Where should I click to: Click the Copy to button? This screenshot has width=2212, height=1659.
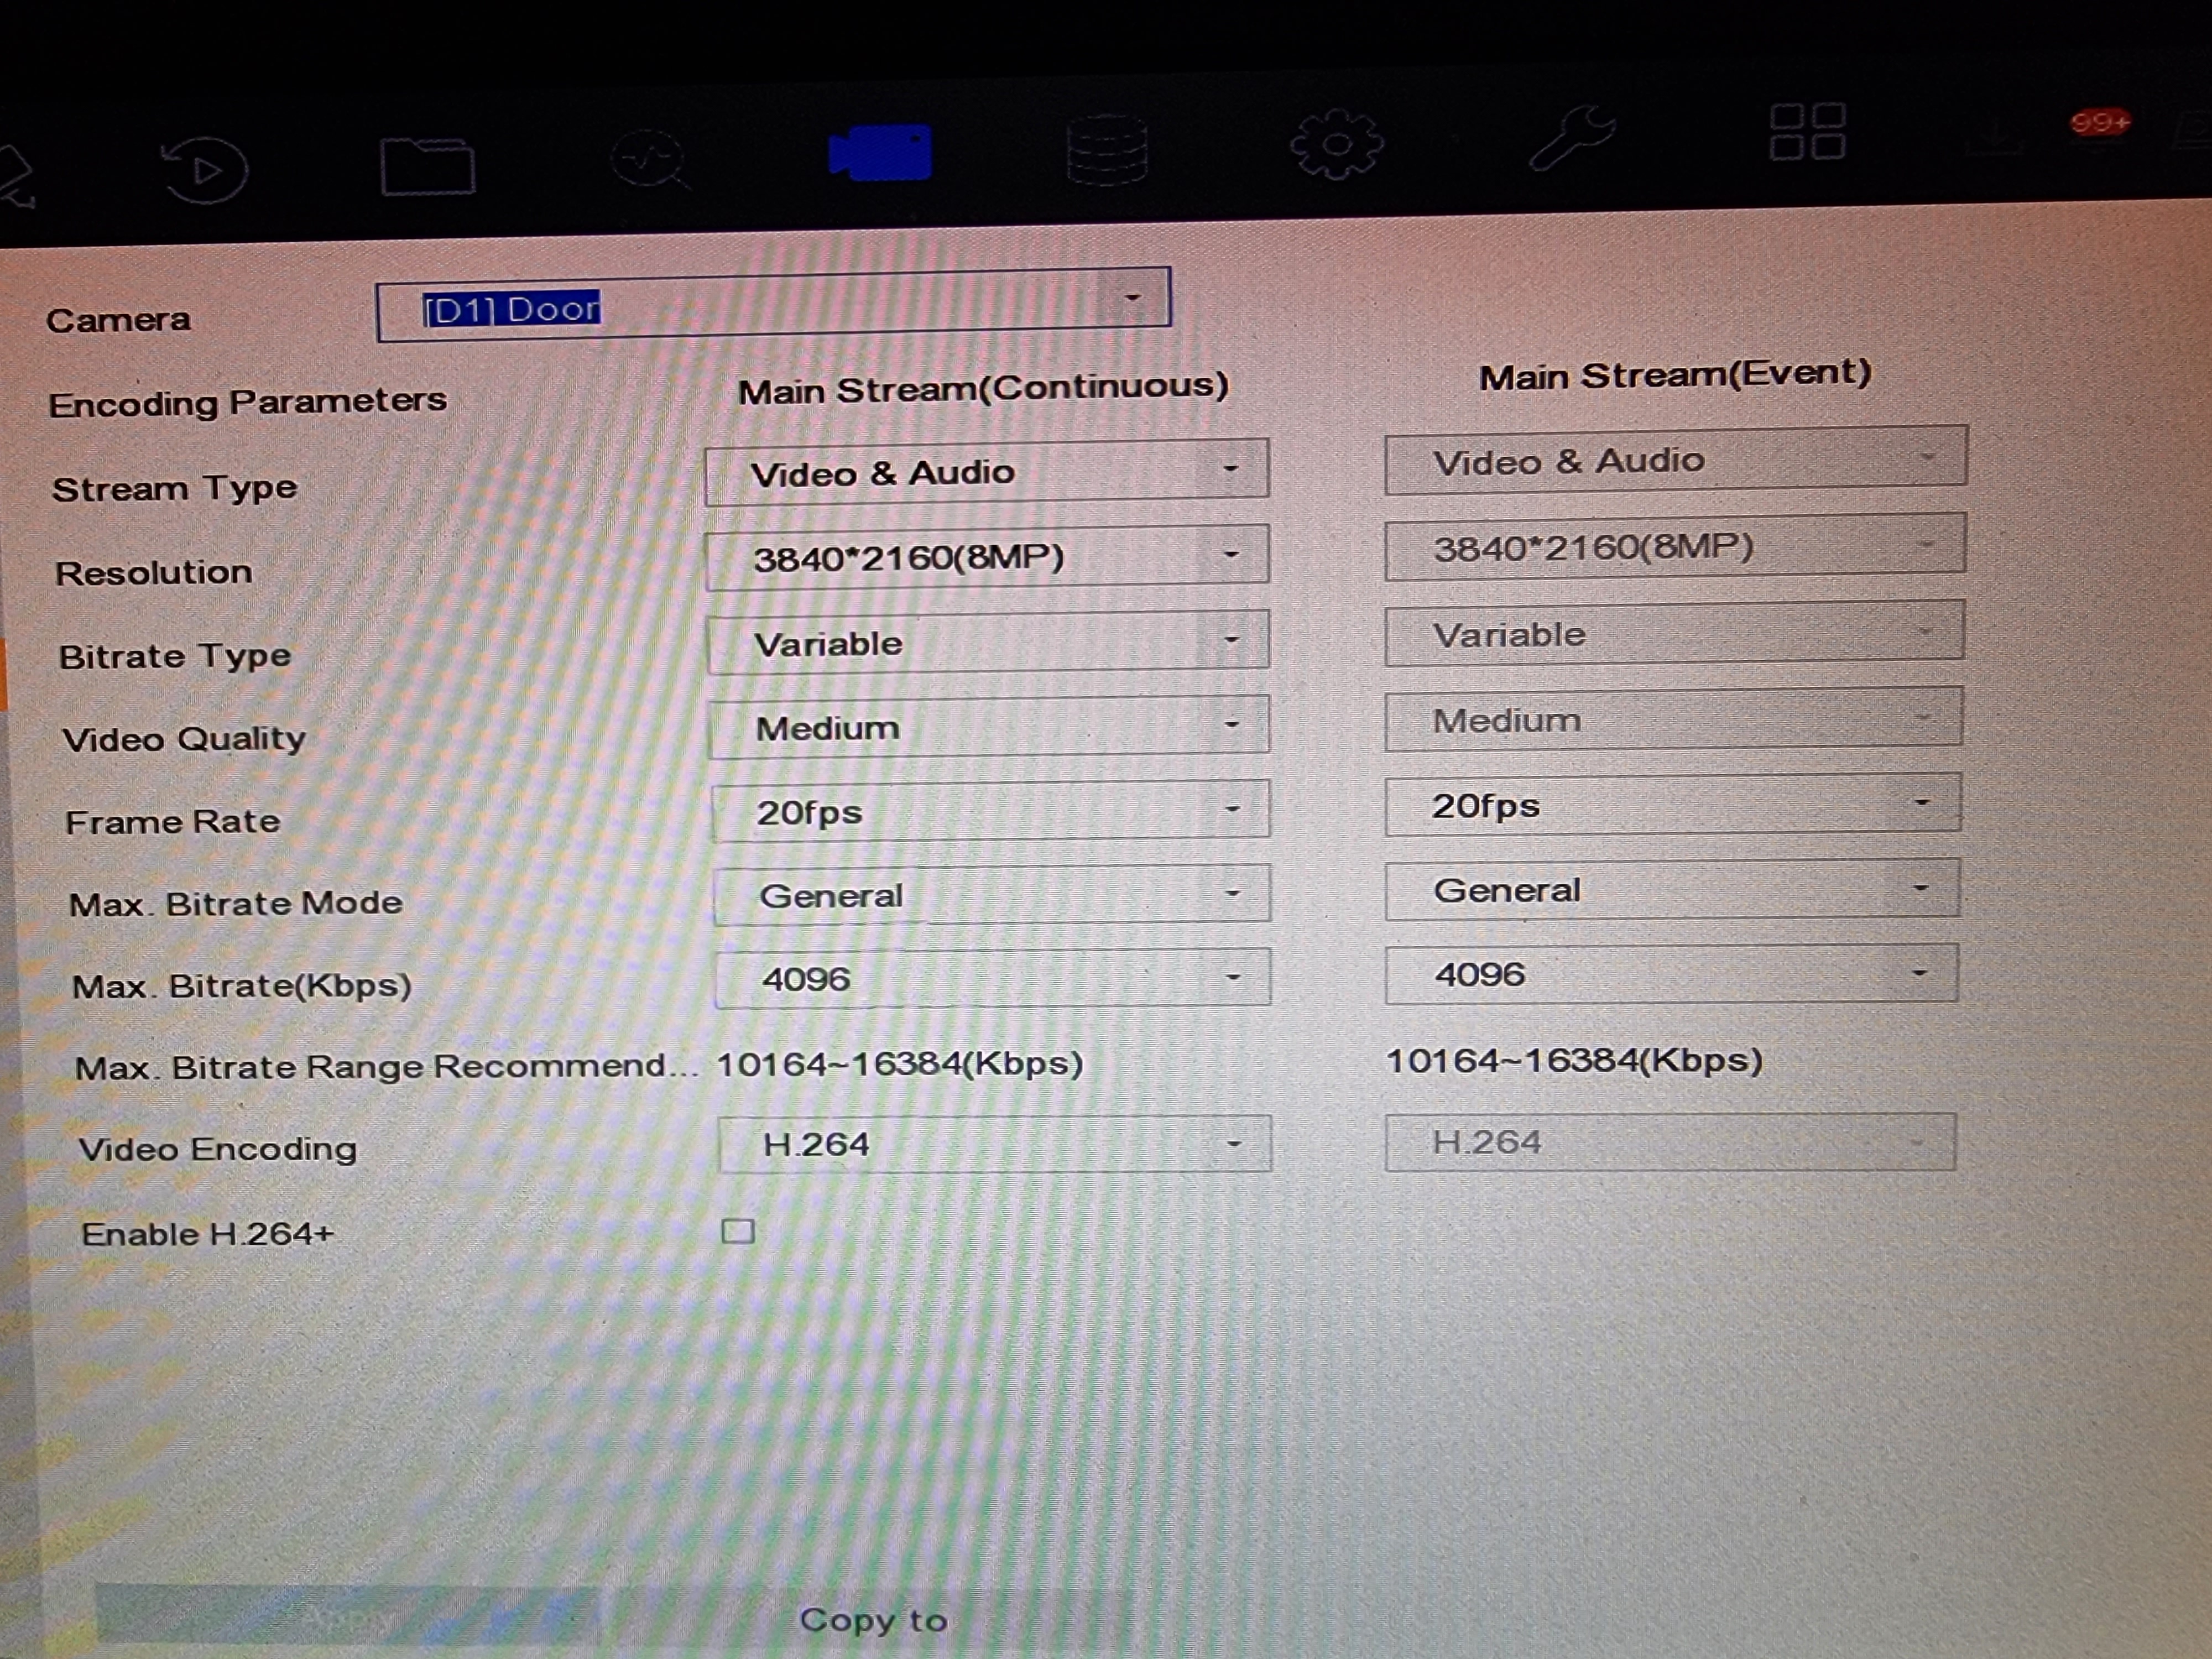(x=872, y=1619)
